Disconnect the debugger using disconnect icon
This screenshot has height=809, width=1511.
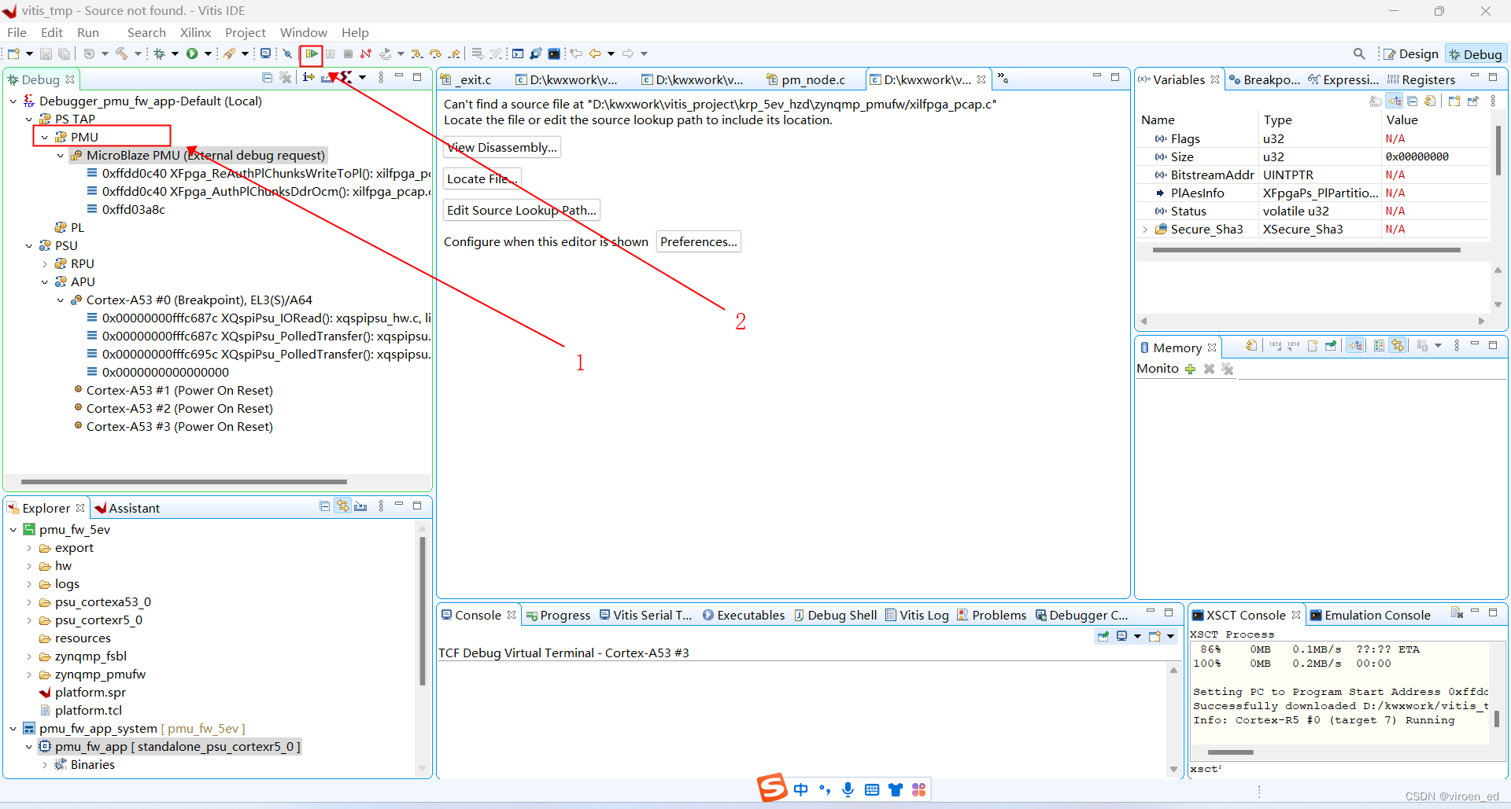pyautogui.click(x=366, y=53)
